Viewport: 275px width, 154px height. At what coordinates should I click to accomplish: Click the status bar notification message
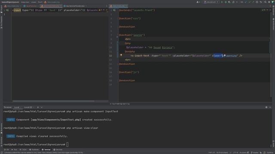click(x=43, y=153)
